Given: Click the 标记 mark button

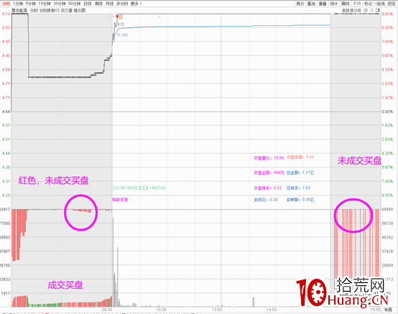Looking at the screenshot, I should (x=368, y=4).
